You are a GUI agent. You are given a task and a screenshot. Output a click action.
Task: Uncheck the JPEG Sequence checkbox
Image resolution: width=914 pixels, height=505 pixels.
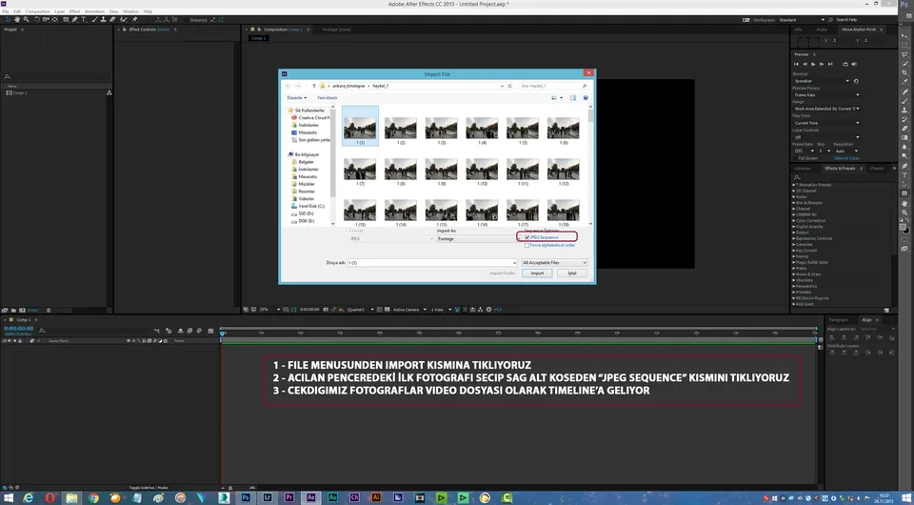527,237
